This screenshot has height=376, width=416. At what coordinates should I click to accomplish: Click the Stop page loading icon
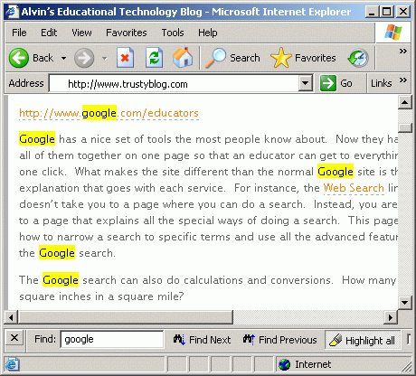pyautogui.click(x=125, y=58)
